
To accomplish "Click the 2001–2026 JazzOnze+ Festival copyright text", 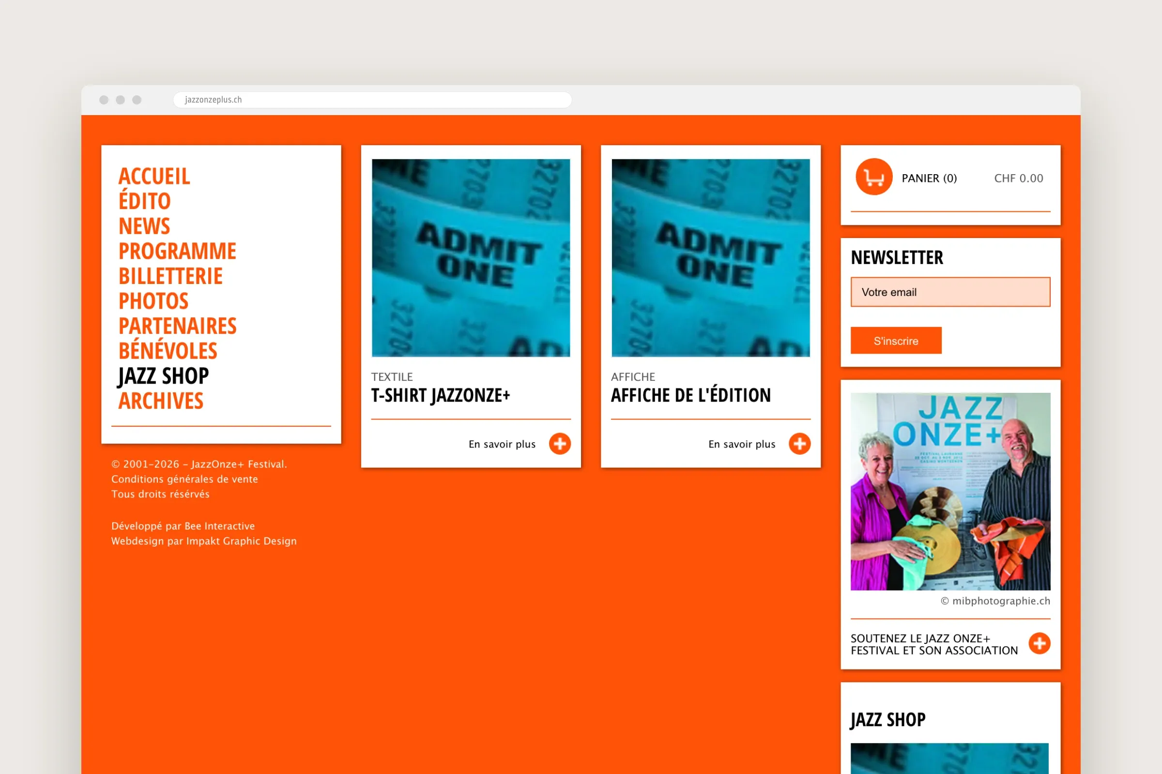I will [199, 464].
